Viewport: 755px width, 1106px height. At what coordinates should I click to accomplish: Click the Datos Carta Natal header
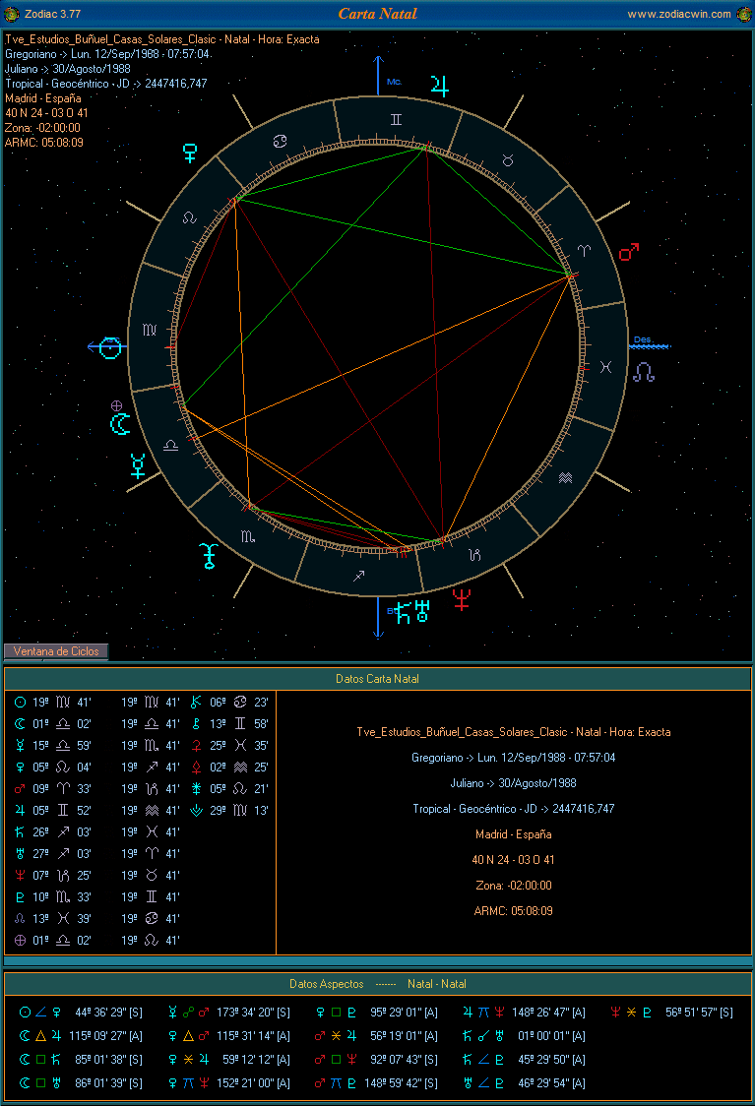click(x=378, y=679)
